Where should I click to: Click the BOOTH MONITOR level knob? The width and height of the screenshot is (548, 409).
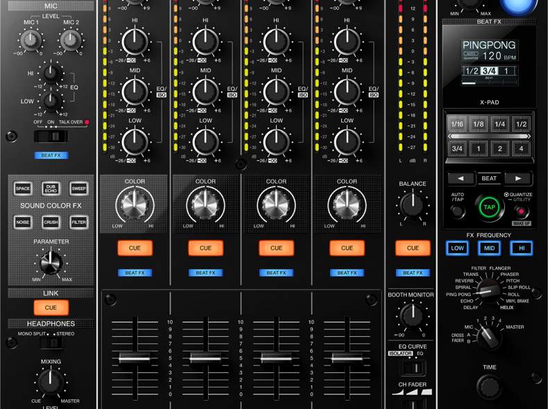click(x=413, y=315)
